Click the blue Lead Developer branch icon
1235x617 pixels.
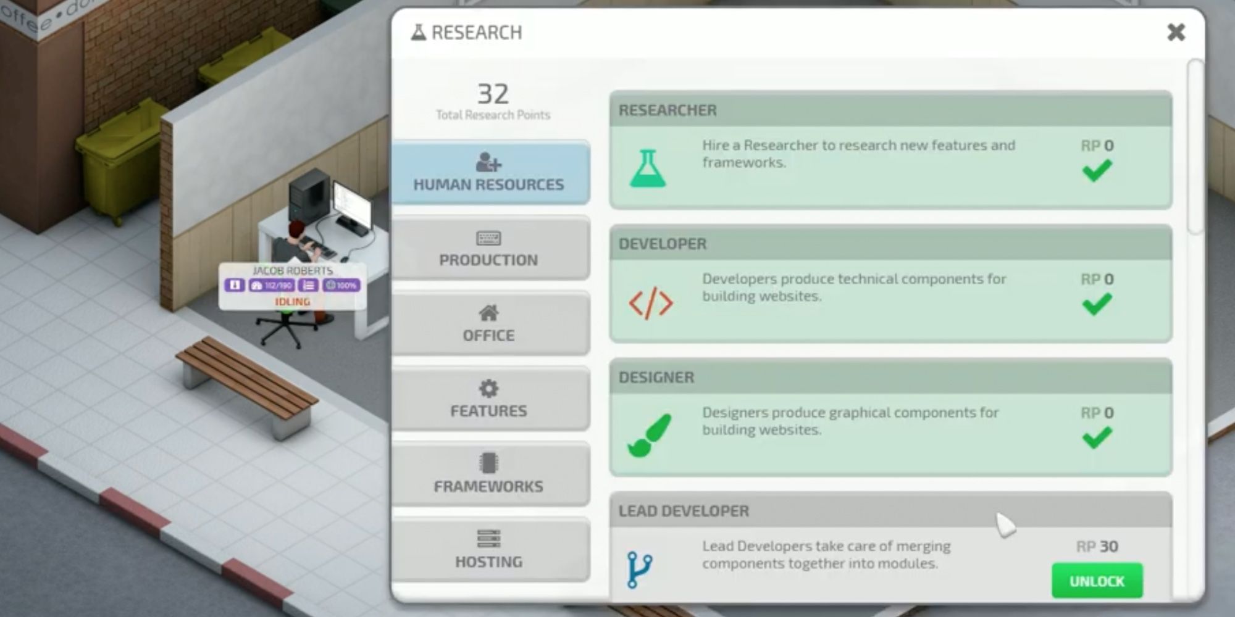640,569
